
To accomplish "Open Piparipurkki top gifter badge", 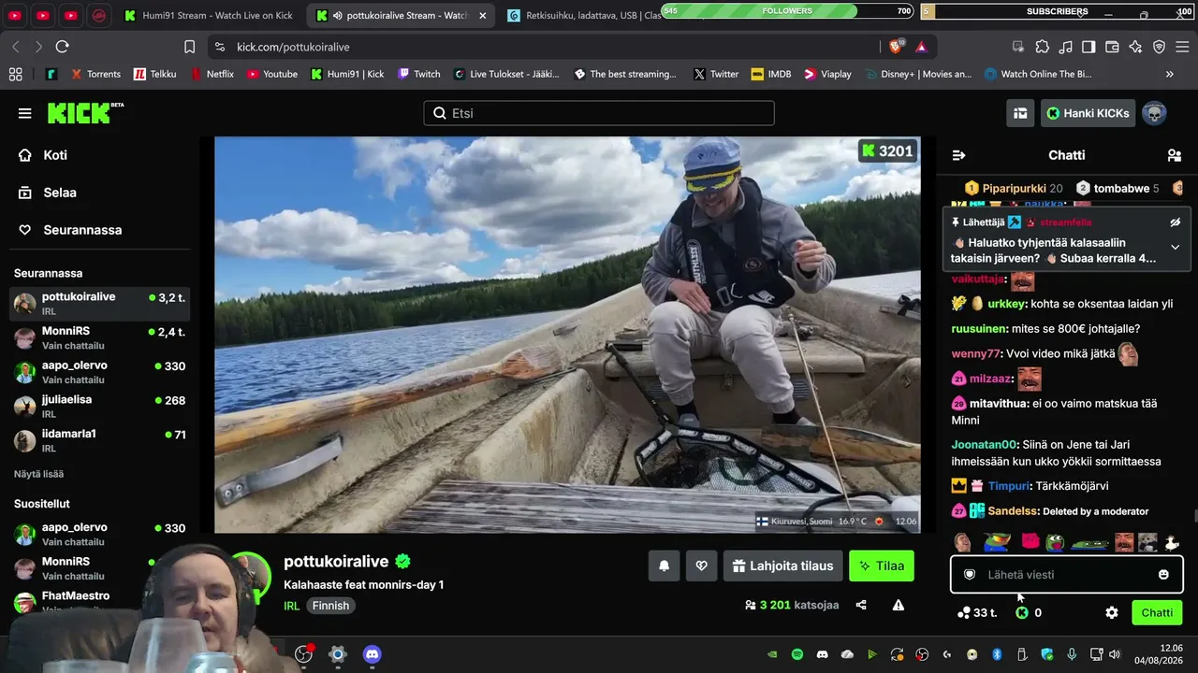I will [x=1014, y=188].
